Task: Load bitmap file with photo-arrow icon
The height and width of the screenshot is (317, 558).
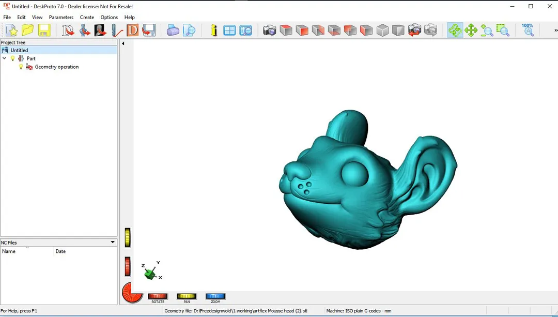Action: tap(100, 31)
